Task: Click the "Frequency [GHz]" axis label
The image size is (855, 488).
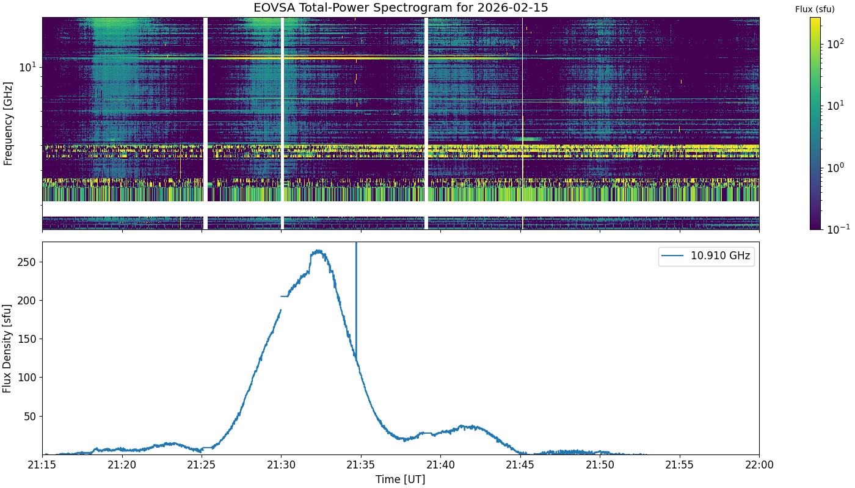Action: (8, 123)
